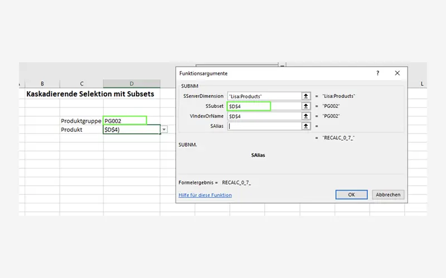Click range selector icon for SAlias
The height and width of the screenshot is (278, 446).
[306, 126]
